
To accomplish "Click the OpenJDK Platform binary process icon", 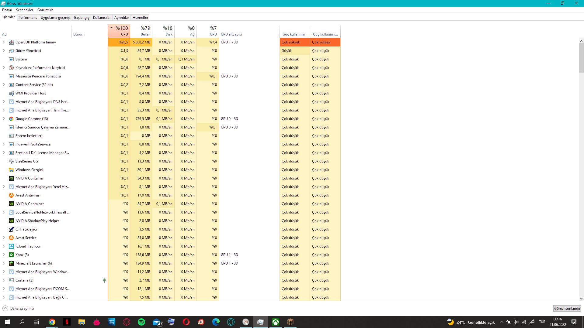I will click(x=11, y=42).
